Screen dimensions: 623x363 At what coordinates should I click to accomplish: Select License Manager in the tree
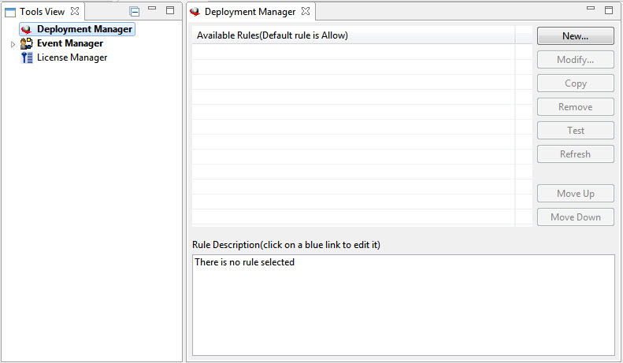click(72, 57)
